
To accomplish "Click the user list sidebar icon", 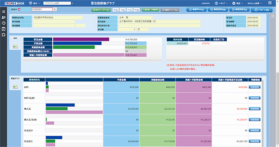I will pos(4,17).
